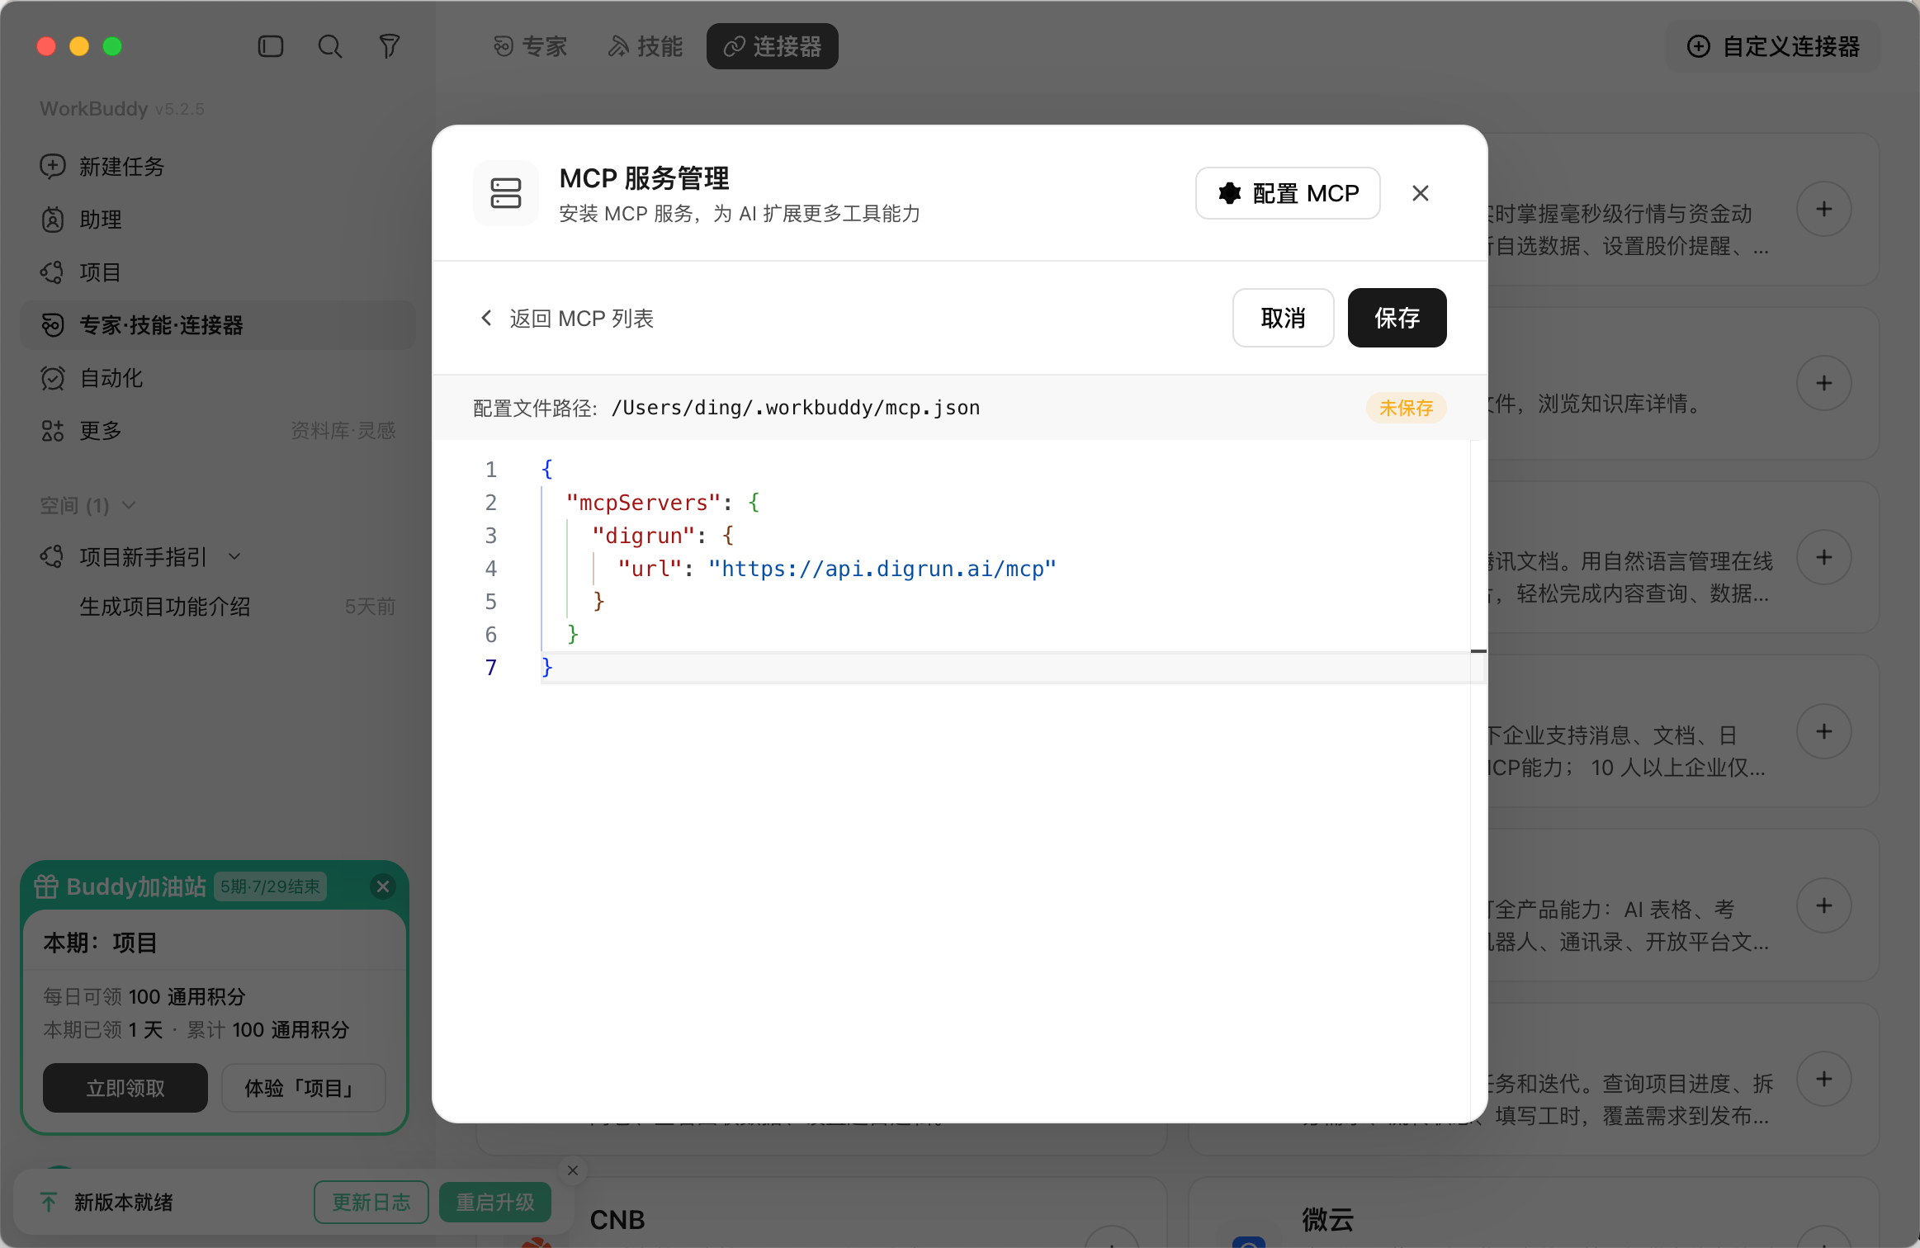Click the 更新日志 button

(x=371, y=1202)
